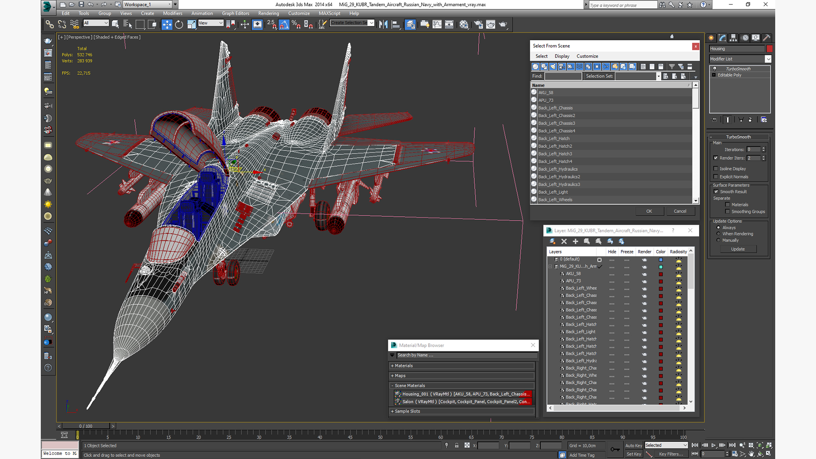Open Select by Name tool in main toolbar
This screenshot has height=459, width=816.
click(x=127, y=24)
